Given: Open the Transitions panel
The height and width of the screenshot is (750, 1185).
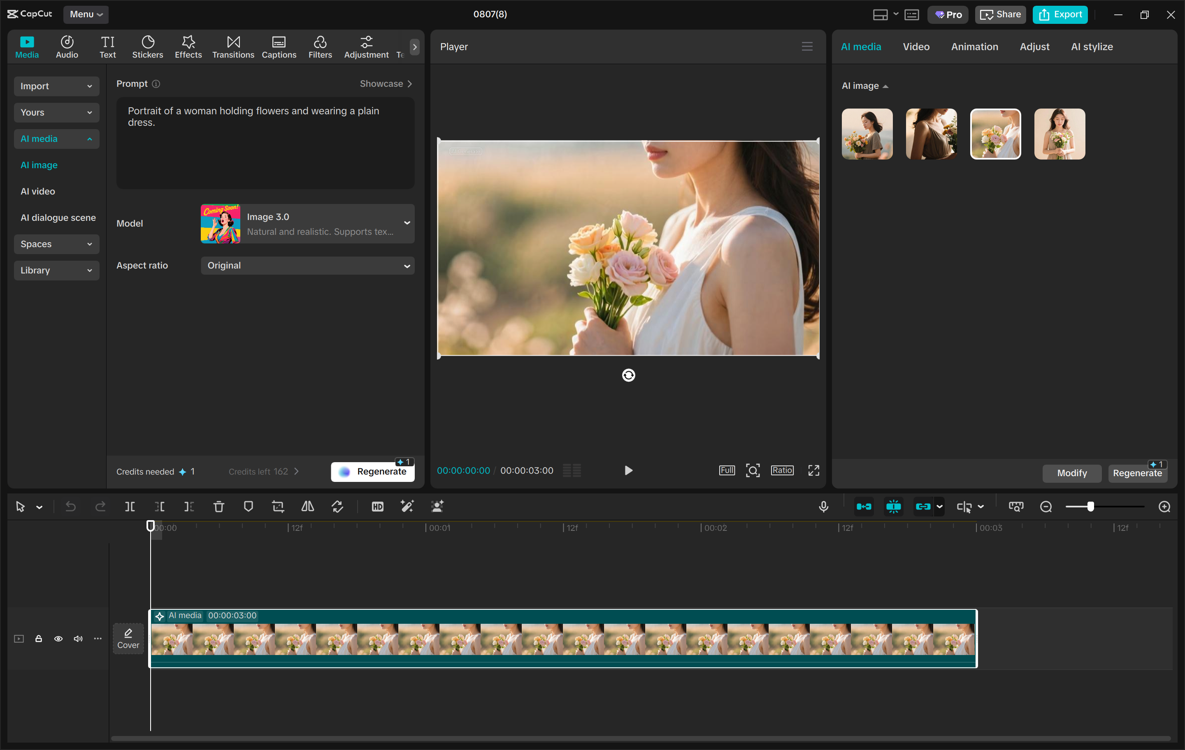Looking at the screenshot, I should pos(233,47).
